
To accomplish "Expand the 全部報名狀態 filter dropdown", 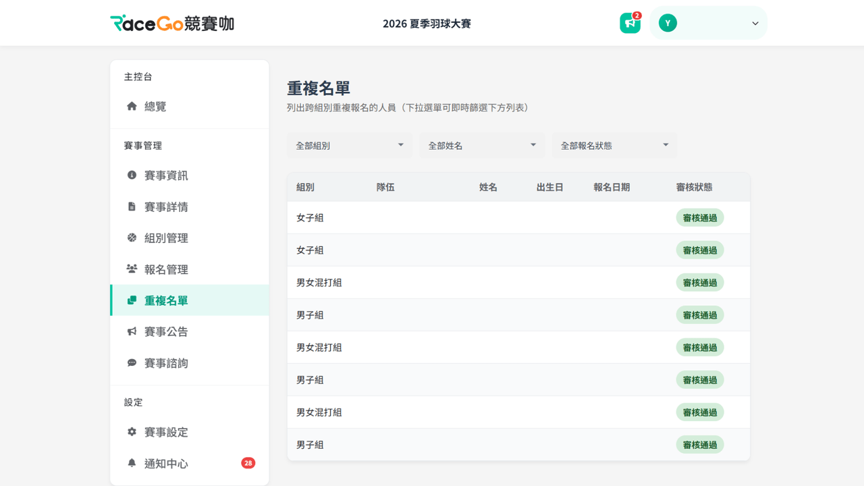I will pos(614,145).
